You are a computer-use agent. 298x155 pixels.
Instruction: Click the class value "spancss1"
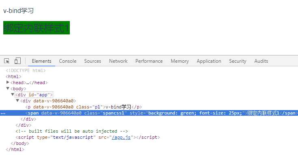tap(113, 113)
